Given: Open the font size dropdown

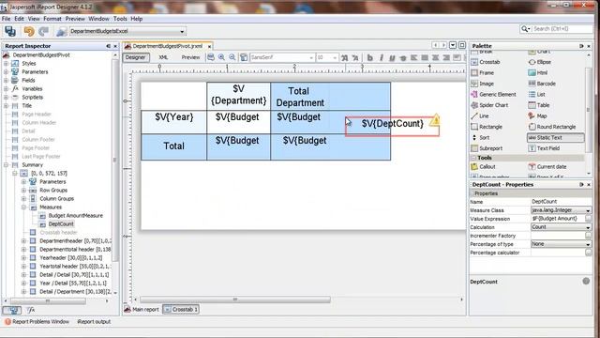Looking at the screenshot, I should click(335, 57).
